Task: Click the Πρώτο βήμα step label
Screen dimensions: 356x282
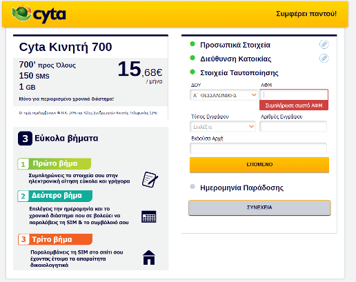Action: 55,163
